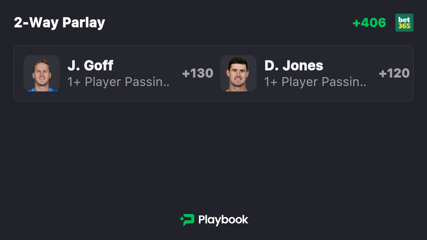The height and width of the screenshot is (240, 427).
Task: Open J. Goff's player headshot
Action: tap(42, 73)
